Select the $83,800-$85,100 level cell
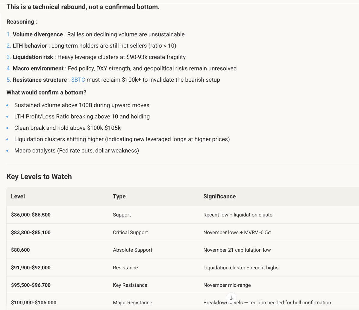The width and height of the screenshot is (359, 310). 31,232
